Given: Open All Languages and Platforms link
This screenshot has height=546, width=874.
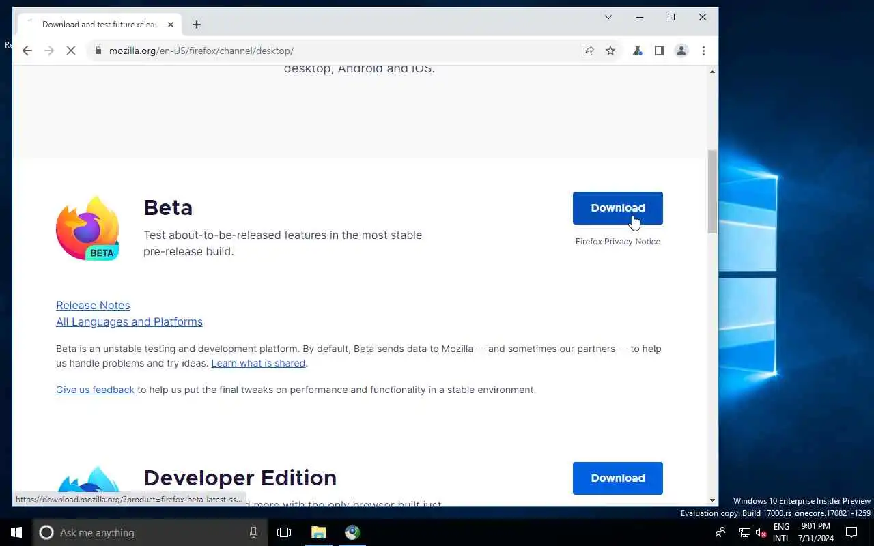Looking at the screenshot, I should tap(129, 321).
